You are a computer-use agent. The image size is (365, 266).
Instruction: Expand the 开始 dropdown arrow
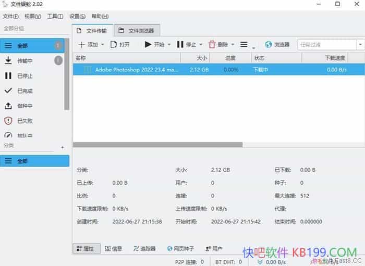coord(169,45)
